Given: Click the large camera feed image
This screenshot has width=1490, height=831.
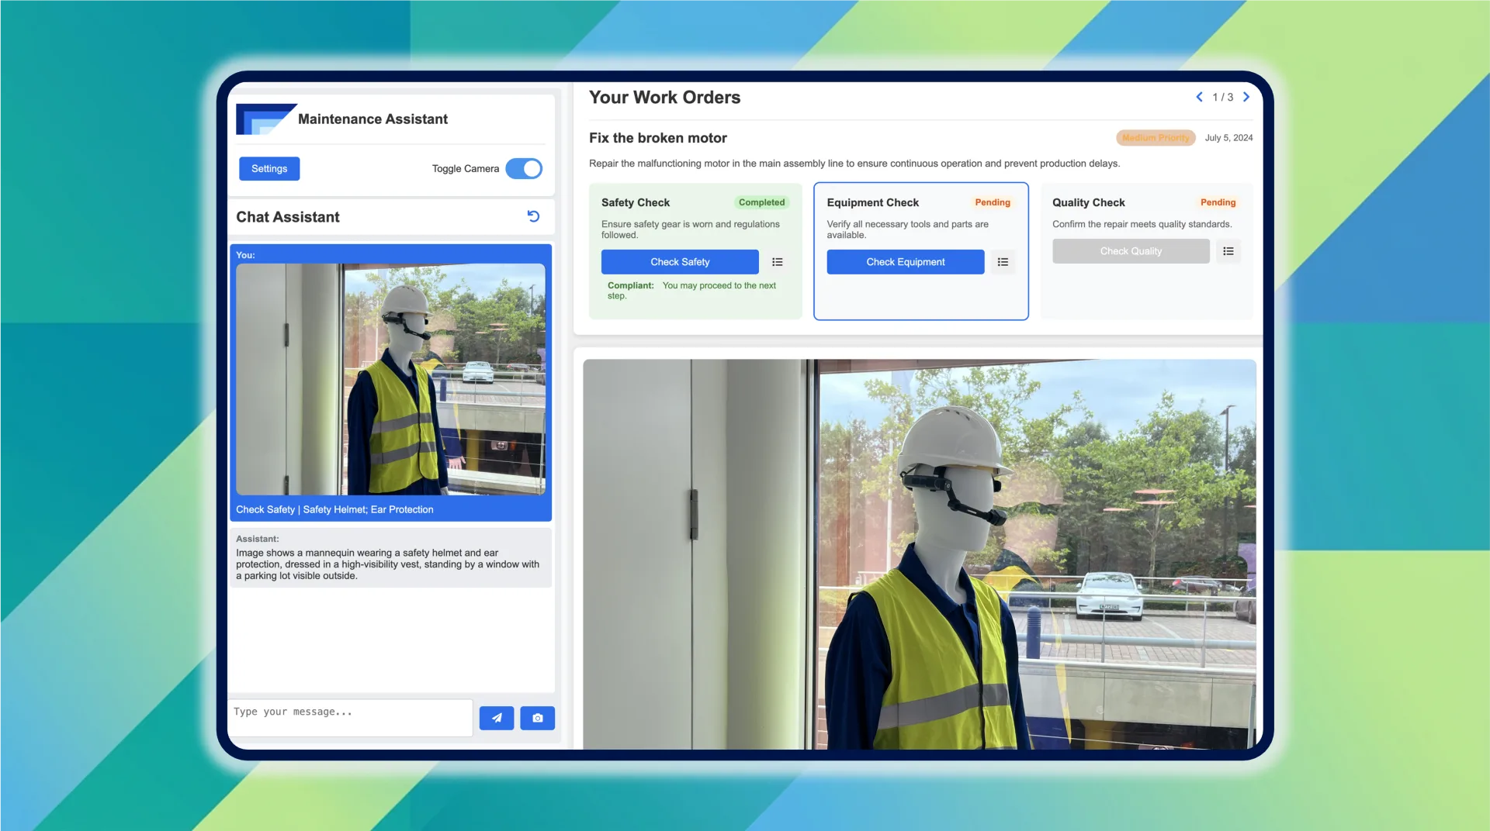Looking at the screenshot, I should coord(920,554).
